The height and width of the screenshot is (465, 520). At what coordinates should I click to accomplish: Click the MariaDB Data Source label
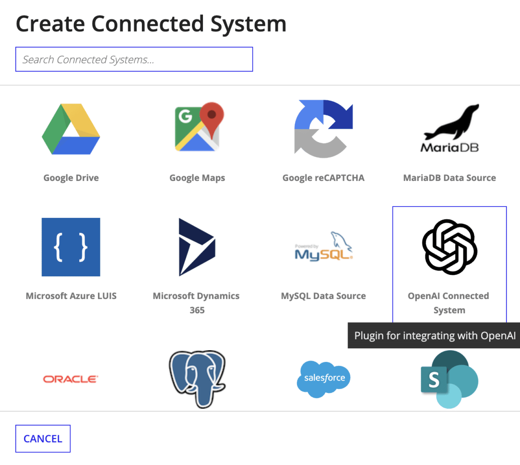pos(449,178)
